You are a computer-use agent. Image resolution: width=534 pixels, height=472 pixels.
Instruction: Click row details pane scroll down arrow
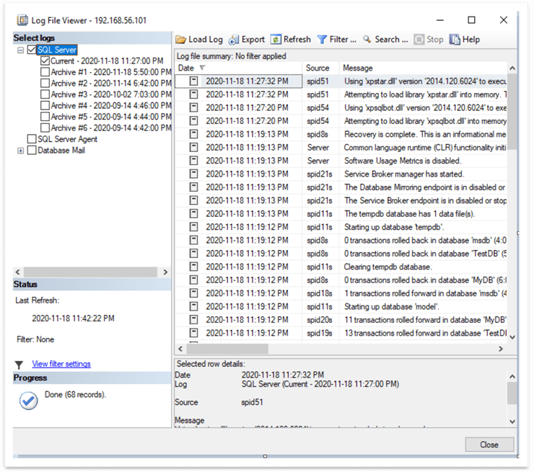[512, 422]
